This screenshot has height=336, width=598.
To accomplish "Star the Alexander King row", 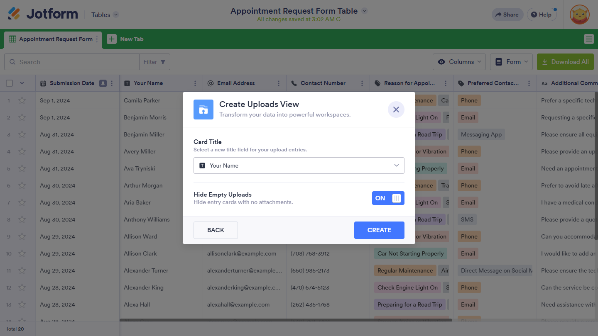I will [22, 287].
